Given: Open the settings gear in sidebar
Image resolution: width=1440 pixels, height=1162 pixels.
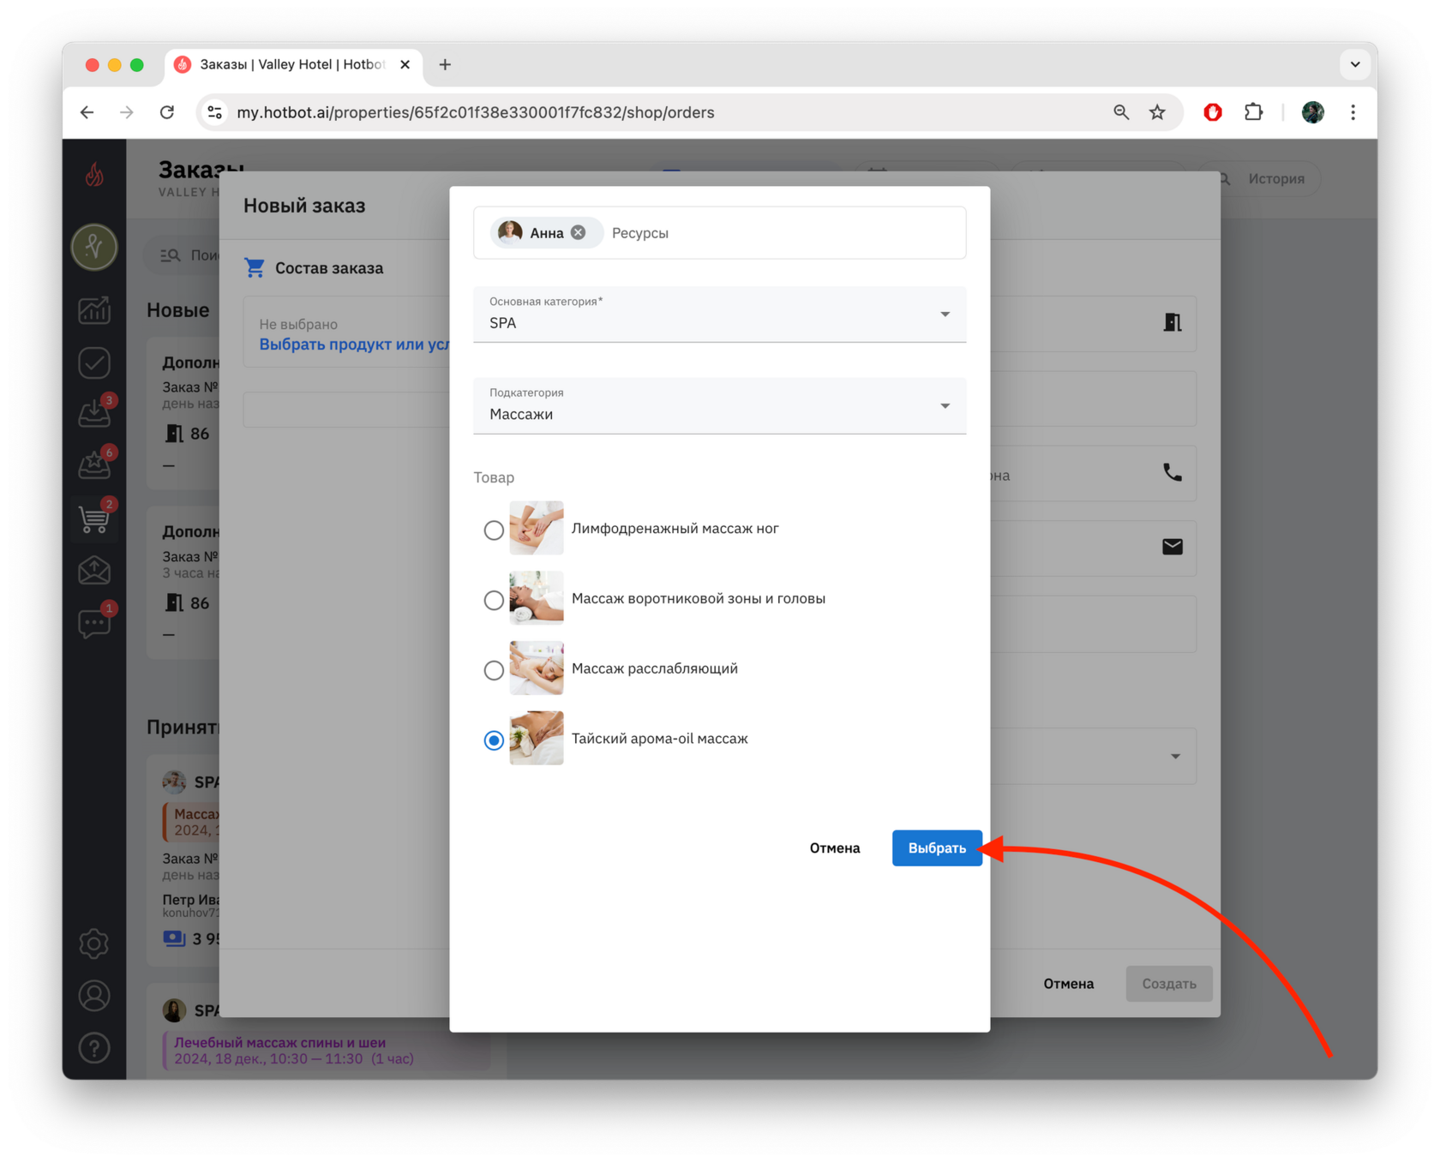Looking at the screenshot, I should (94, 943).
